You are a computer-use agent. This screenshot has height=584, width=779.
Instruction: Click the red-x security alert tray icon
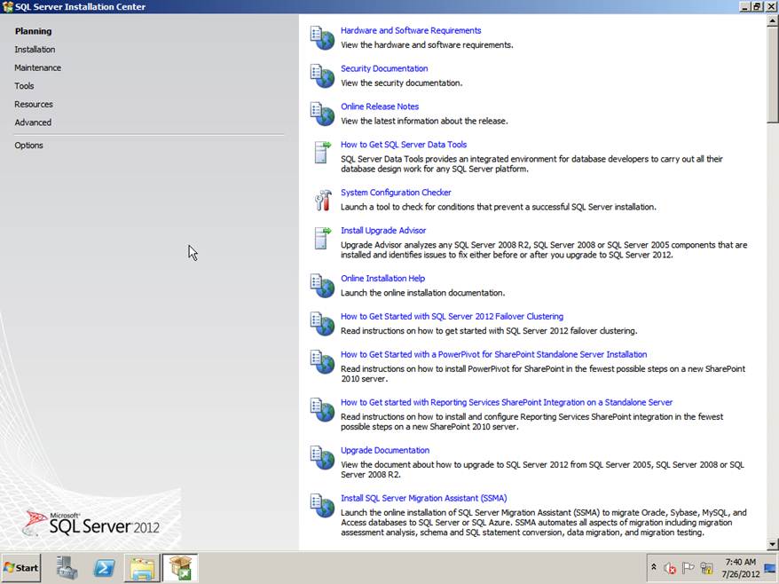[670, 568]
